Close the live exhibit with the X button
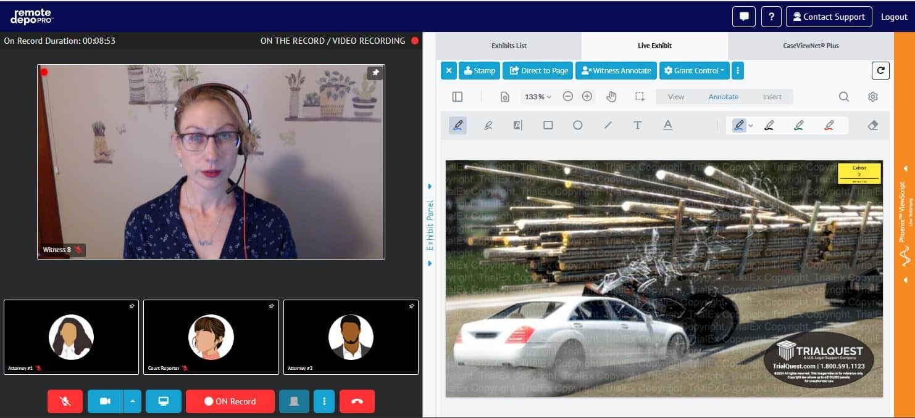This screenshot has height=418, width=915. tap(449, 70)
